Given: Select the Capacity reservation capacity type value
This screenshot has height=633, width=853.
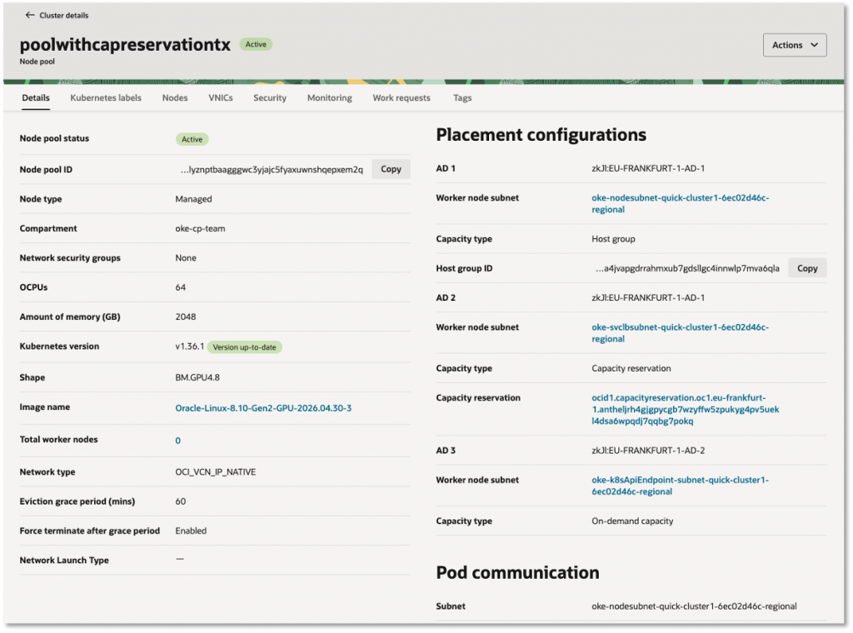Looking at the screenshot, I should point(631,368).
